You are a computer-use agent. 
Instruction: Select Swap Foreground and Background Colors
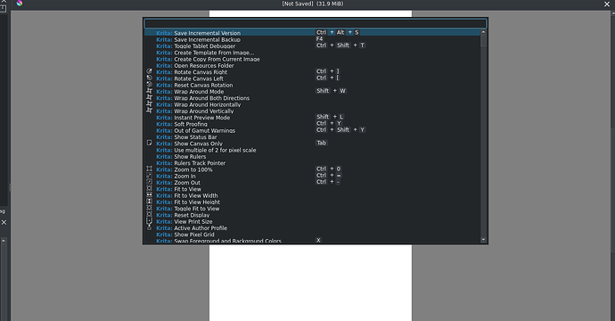coord(313,241)
